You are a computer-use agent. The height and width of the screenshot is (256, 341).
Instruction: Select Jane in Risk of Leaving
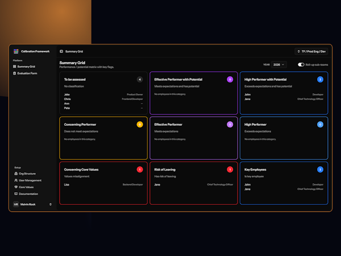pyautogui.click(x=157, y=184)
